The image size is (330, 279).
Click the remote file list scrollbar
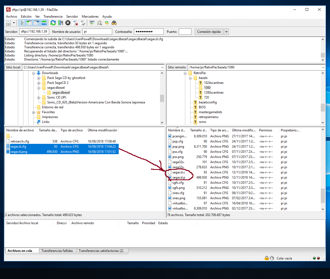pos(323,195)
